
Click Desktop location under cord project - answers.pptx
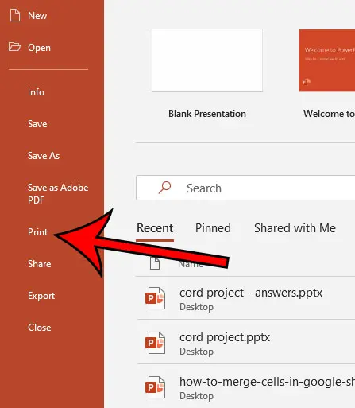click(196, 307)
